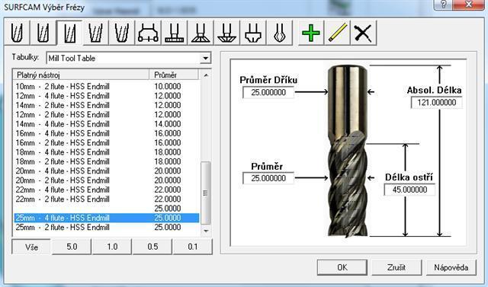Select the ball-nose end mill tool type
The image size is (488, 287).
tap(17, 33)
